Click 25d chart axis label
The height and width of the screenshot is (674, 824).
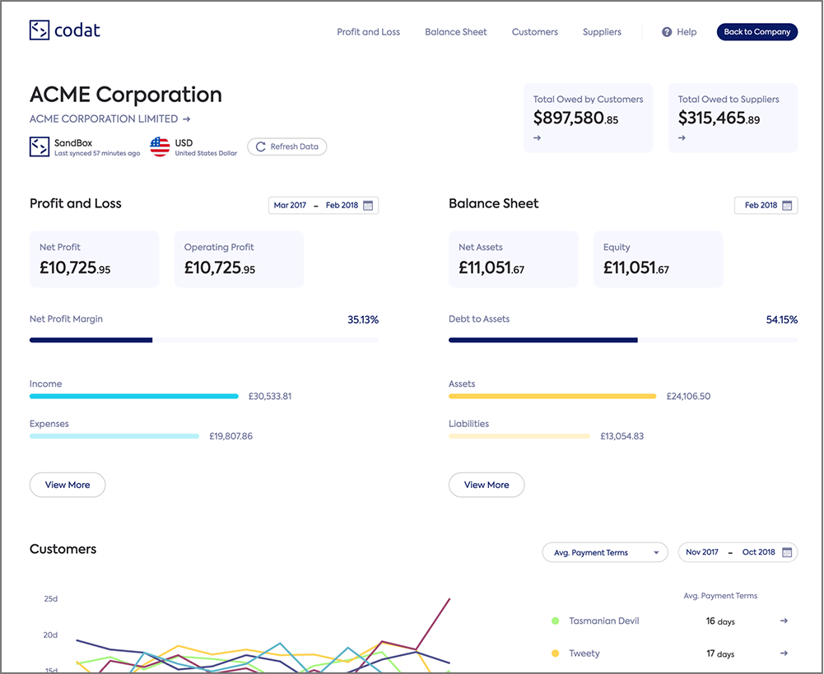[50, 599]
